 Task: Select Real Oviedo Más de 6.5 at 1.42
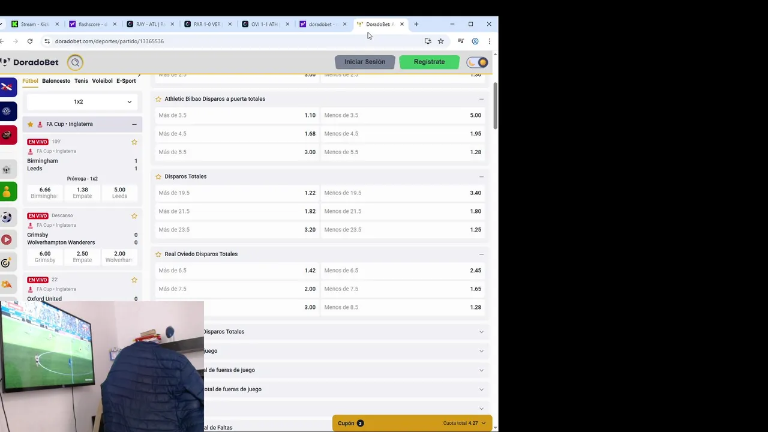point(237,271)
